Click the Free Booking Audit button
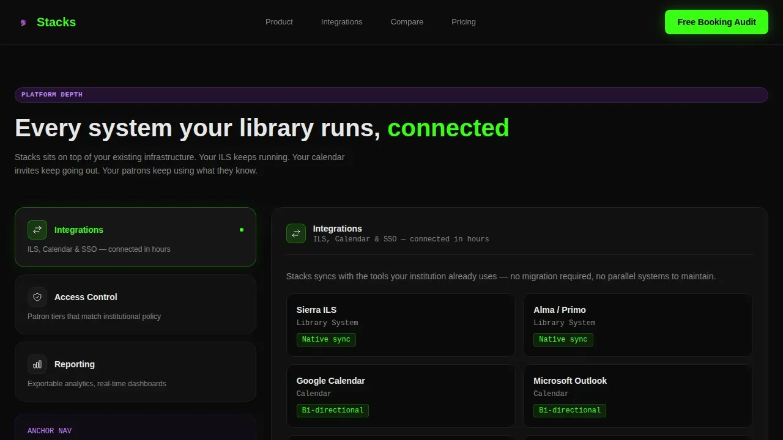783x440 pixels. point(716,22)
